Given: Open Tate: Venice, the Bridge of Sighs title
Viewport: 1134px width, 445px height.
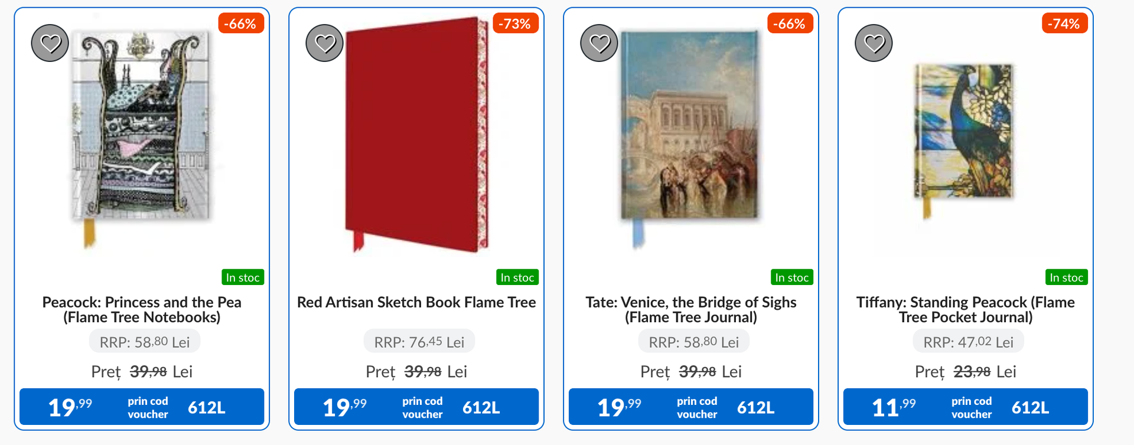Looking at the screenshot, I should [x=691, y=310].
